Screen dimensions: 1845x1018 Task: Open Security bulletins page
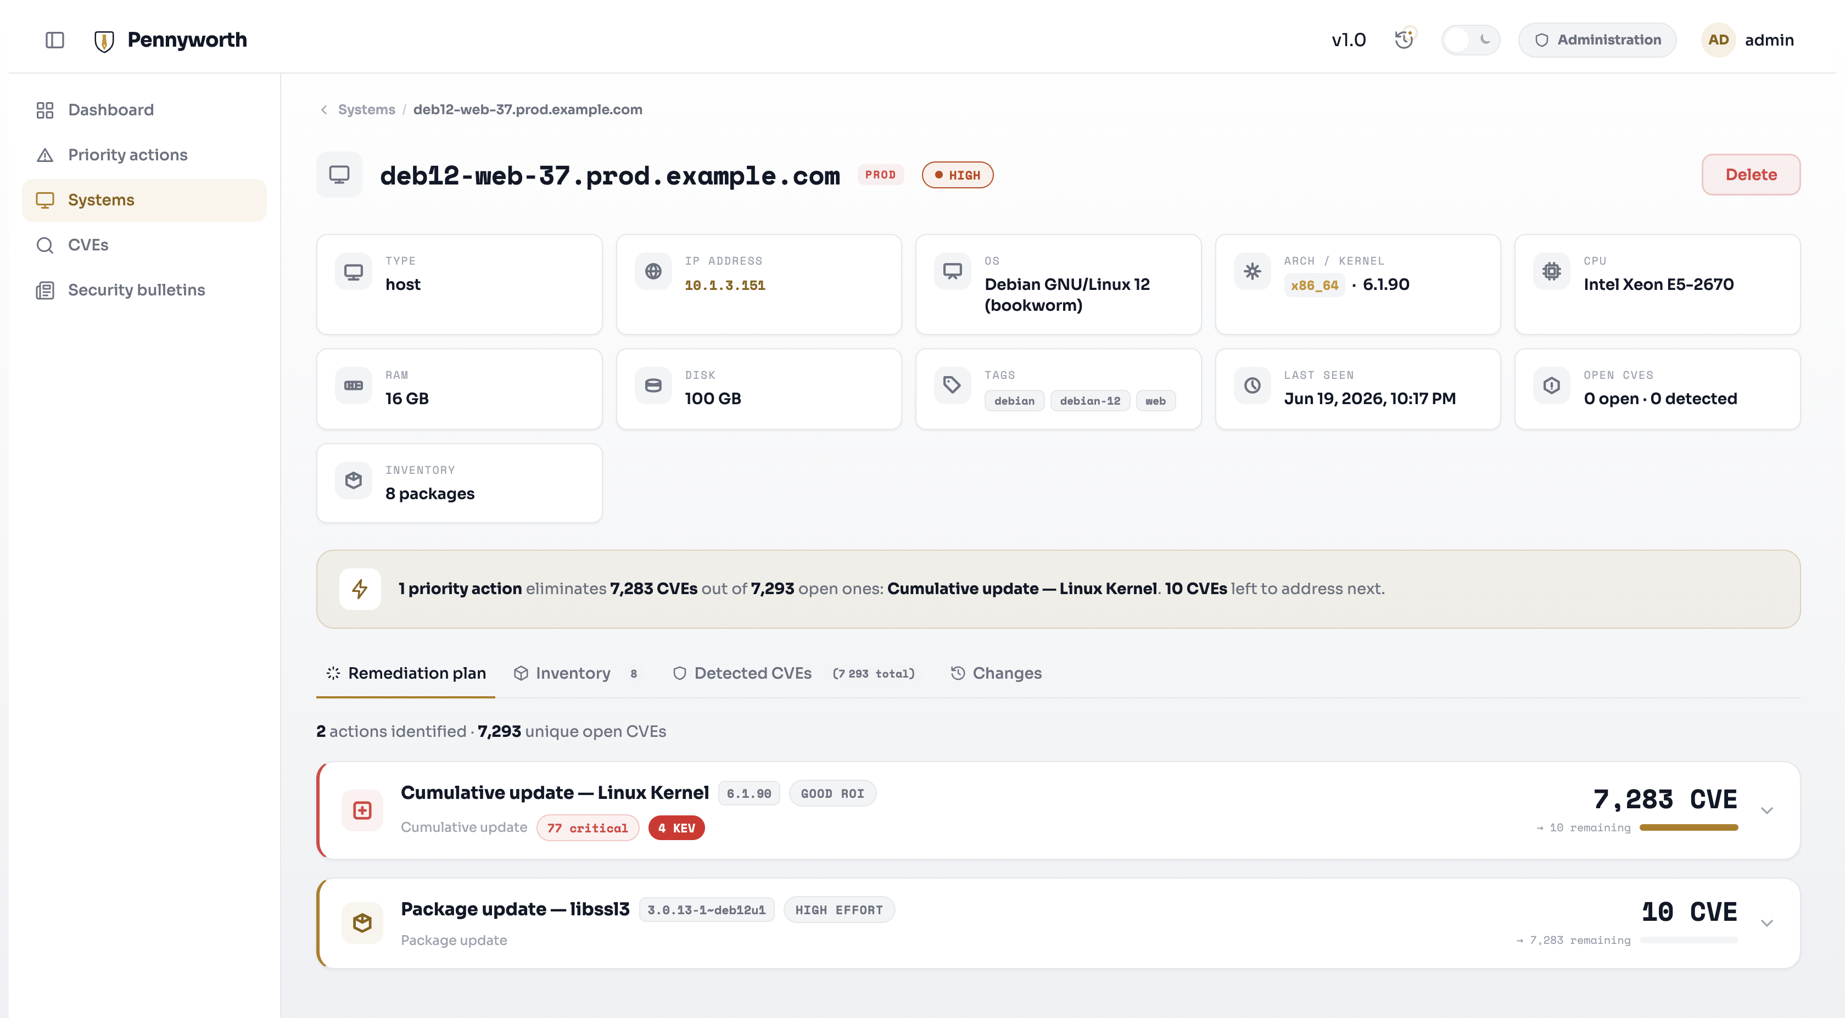(144, 290)
